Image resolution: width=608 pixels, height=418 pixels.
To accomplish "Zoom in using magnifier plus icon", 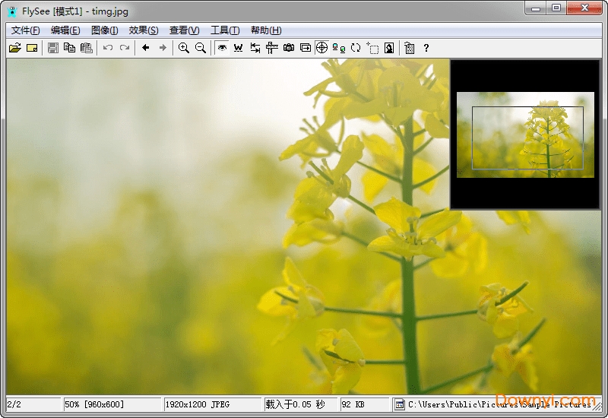I will pos(184,48).
